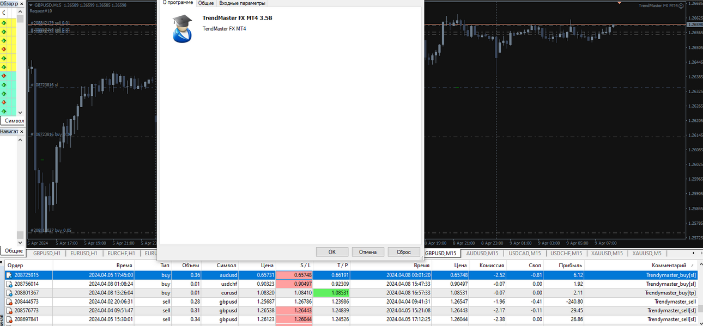Image resolution: width=703 pixels, height=326 pixels.
Task: Open the AUDUSD,M15 chart tab
Action: tap(482, 254)
